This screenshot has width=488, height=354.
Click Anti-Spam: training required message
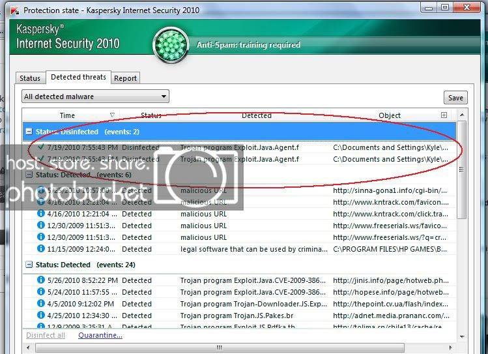pos(248,45)
